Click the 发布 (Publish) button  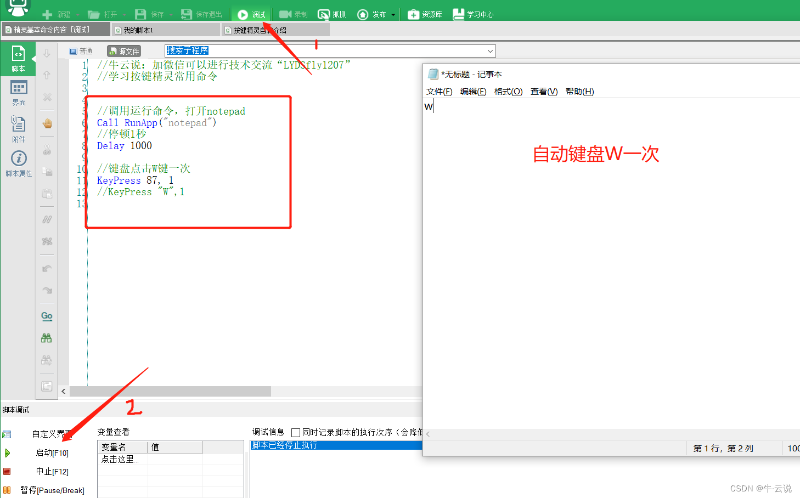coord(372,14)
